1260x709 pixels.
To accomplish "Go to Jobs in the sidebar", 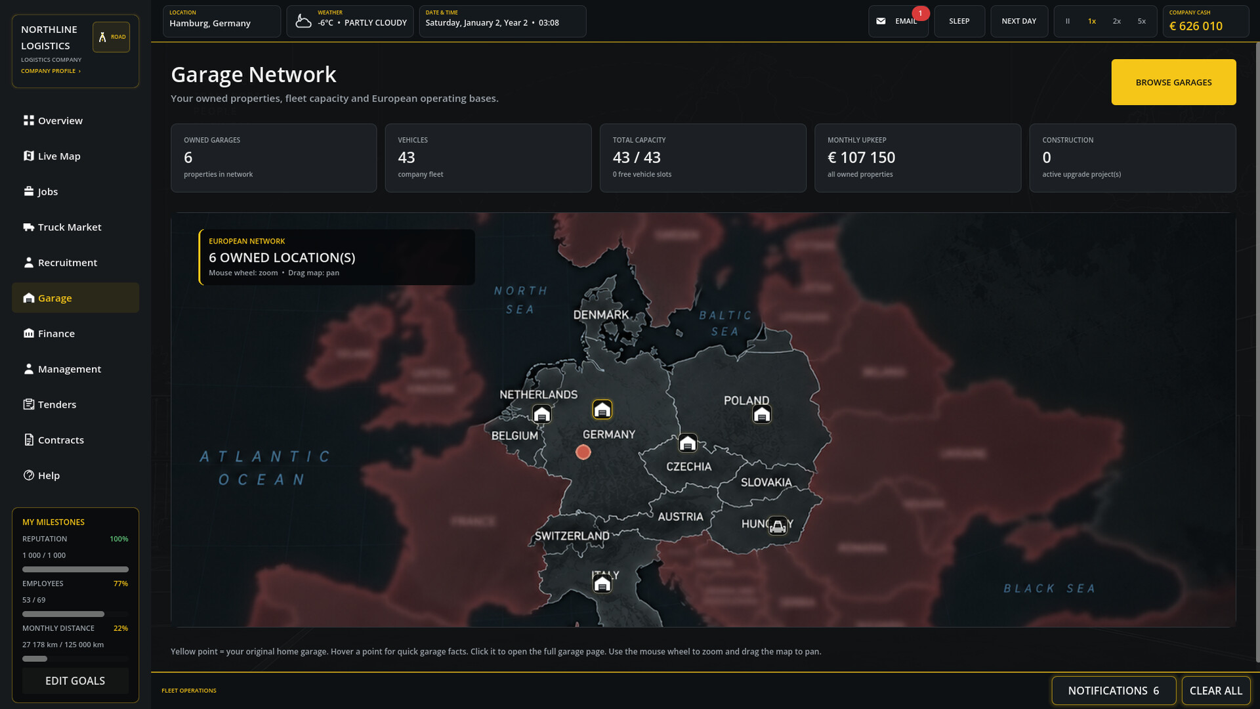I will (x=75, y=192).
